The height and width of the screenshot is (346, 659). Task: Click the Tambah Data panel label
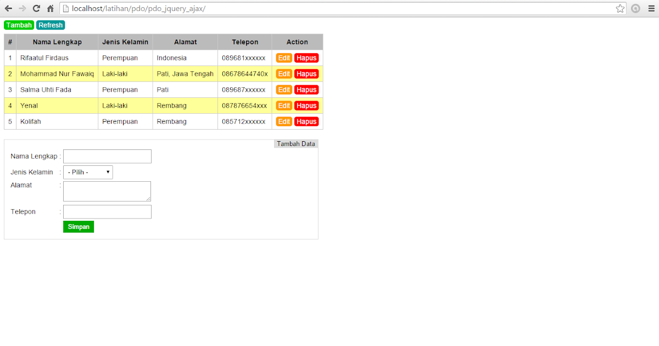tap(295, 143)
